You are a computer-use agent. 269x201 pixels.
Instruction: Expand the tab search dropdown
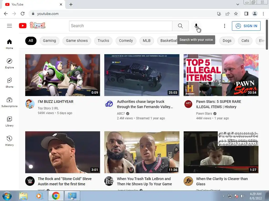coord(237,4)
